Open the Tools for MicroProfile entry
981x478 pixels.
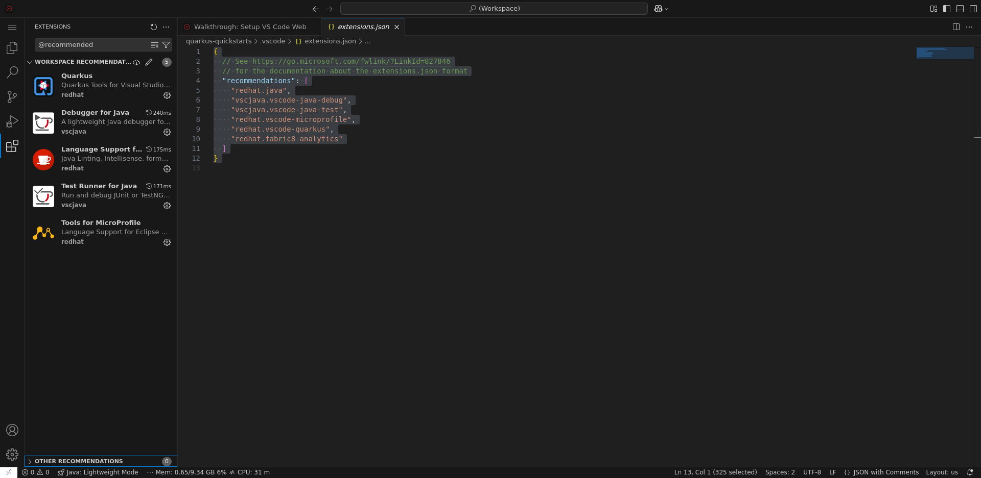(101, 233)
